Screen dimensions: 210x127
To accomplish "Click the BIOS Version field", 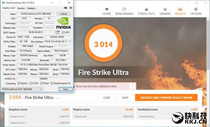I will [36, 32].
